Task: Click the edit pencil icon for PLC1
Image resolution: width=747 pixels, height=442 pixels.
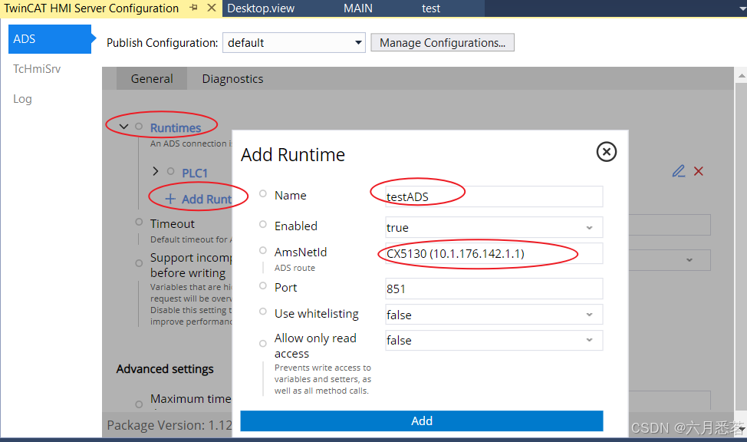Action: coord(679,170)
